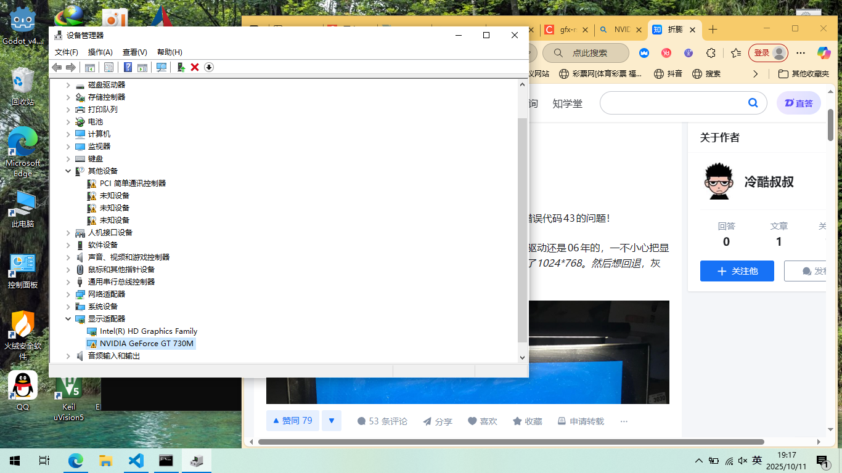Image resolution: width=842 pixels, height=473 pixels.
Task: Open the 其他收藏夹 bookmarks folder
Action: [804, 74]
